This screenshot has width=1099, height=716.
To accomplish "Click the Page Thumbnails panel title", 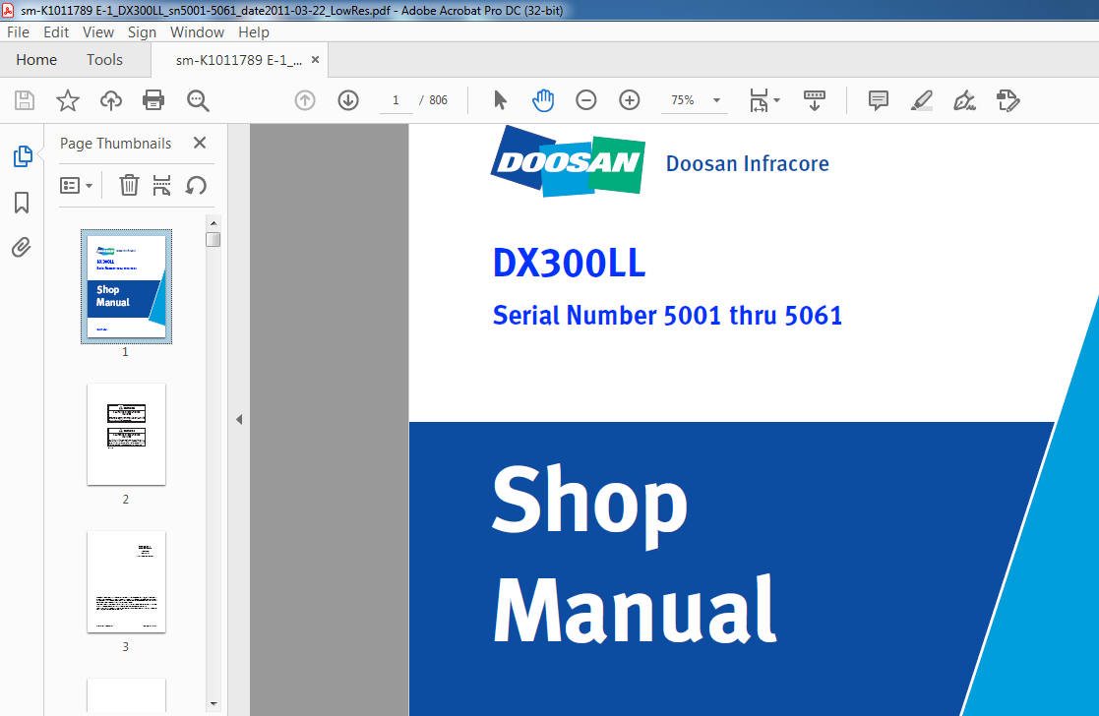I will (x=116, y=144).
